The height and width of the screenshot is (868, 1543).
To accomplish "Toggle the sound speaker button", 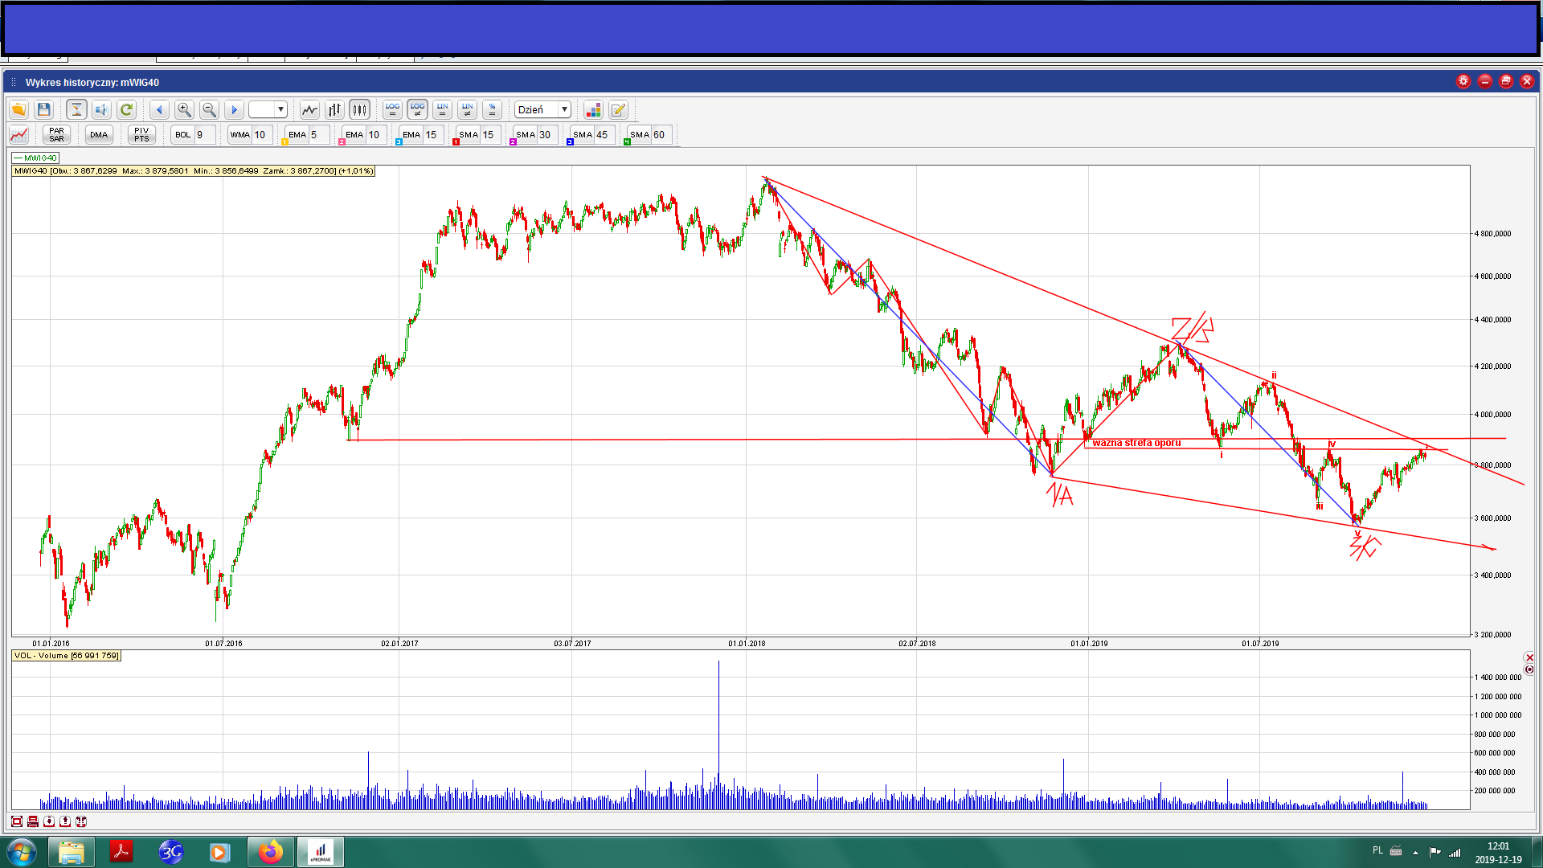I will 101,109.
